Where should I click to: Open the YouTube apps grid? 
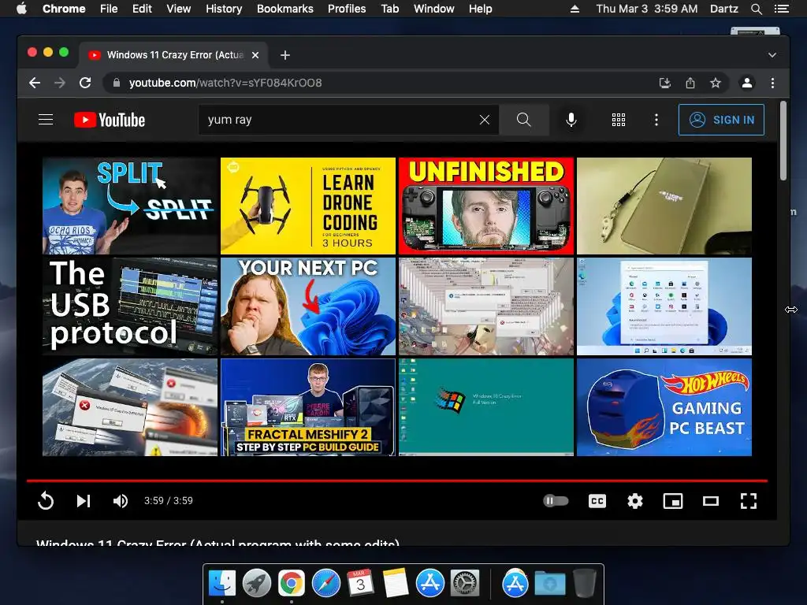coord(618,120)
